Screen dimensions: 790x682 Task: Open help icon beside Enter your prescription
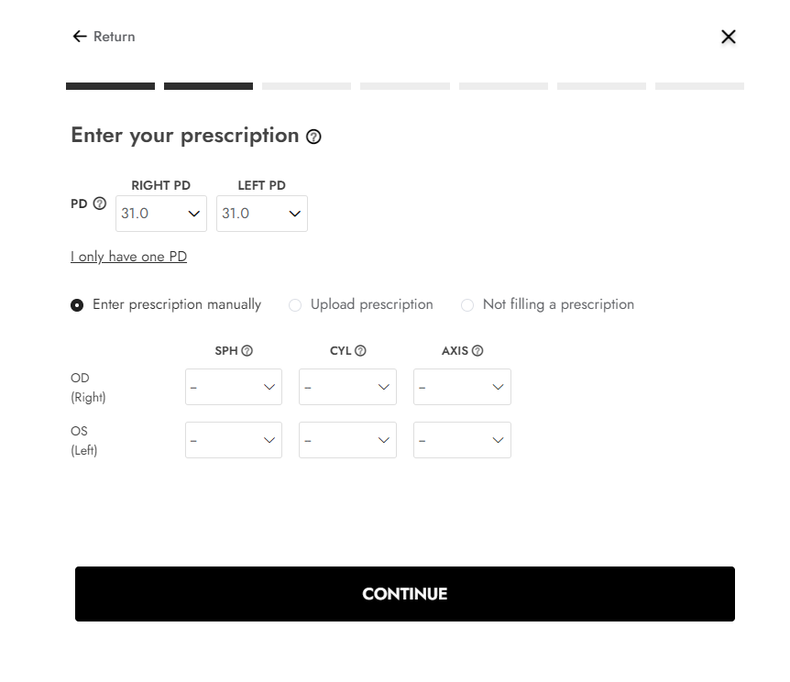pyautogui.click(x=313, y=137)
